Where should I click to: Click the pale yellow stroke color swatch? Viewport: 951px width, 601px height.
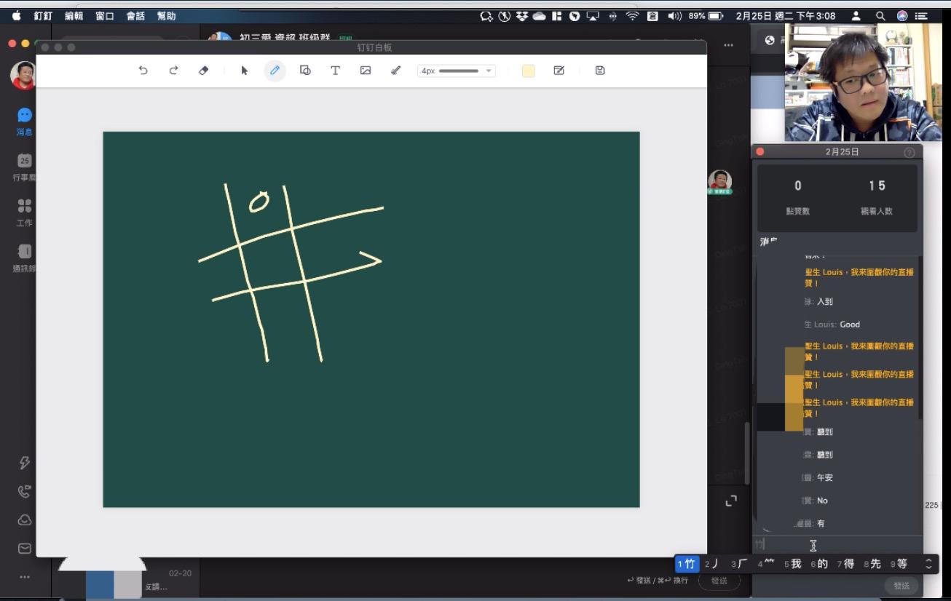coord(529,71)
